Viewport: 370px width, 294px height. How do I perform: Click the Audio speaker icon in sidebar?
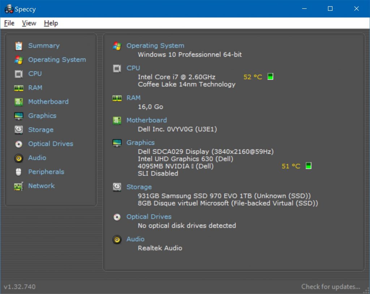[19, 158]
